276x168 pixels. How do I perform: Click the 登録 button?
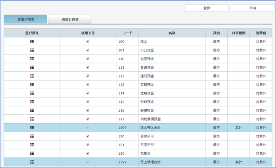pos(207,8)
